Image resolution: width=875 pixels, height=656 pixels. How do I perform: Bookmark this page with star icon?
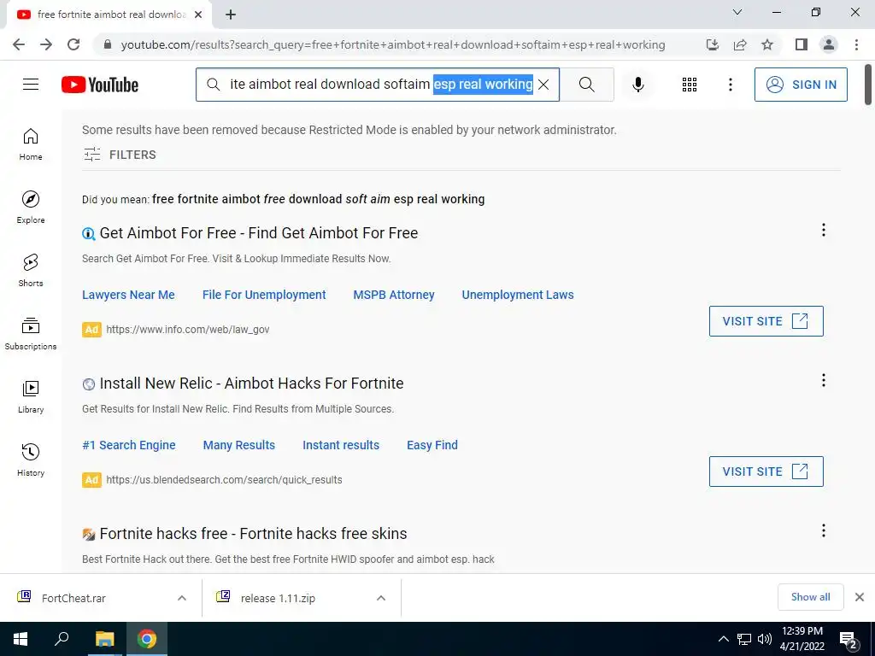[x=767, y=44]
